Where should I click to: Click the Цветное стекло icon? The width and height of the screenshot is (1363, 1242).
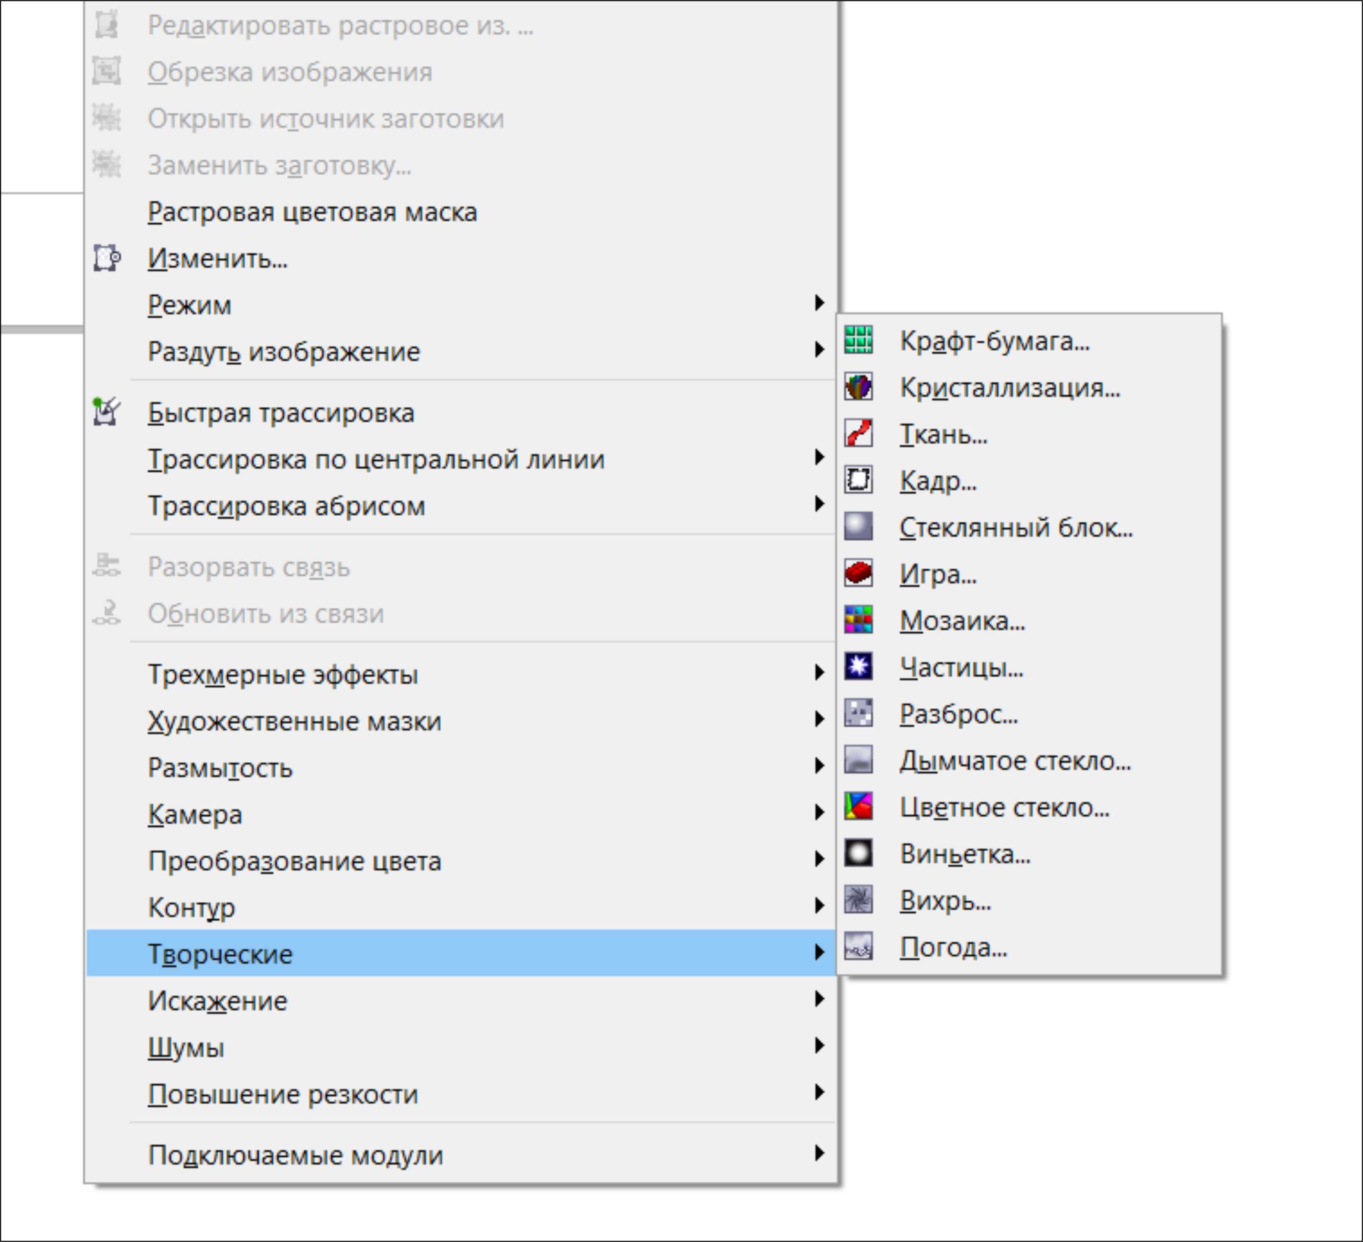click(858, 807)
